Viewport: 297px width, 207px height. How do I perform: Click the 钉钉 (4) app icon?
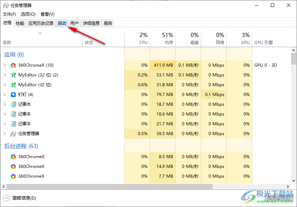13,95
